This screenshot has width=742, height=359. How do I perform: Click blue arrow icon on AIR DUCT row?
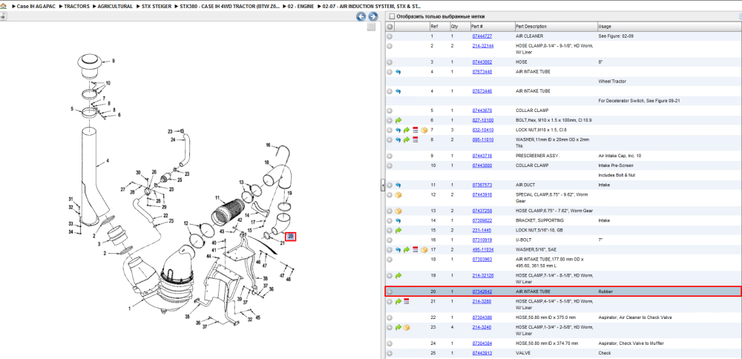[398, 185]
